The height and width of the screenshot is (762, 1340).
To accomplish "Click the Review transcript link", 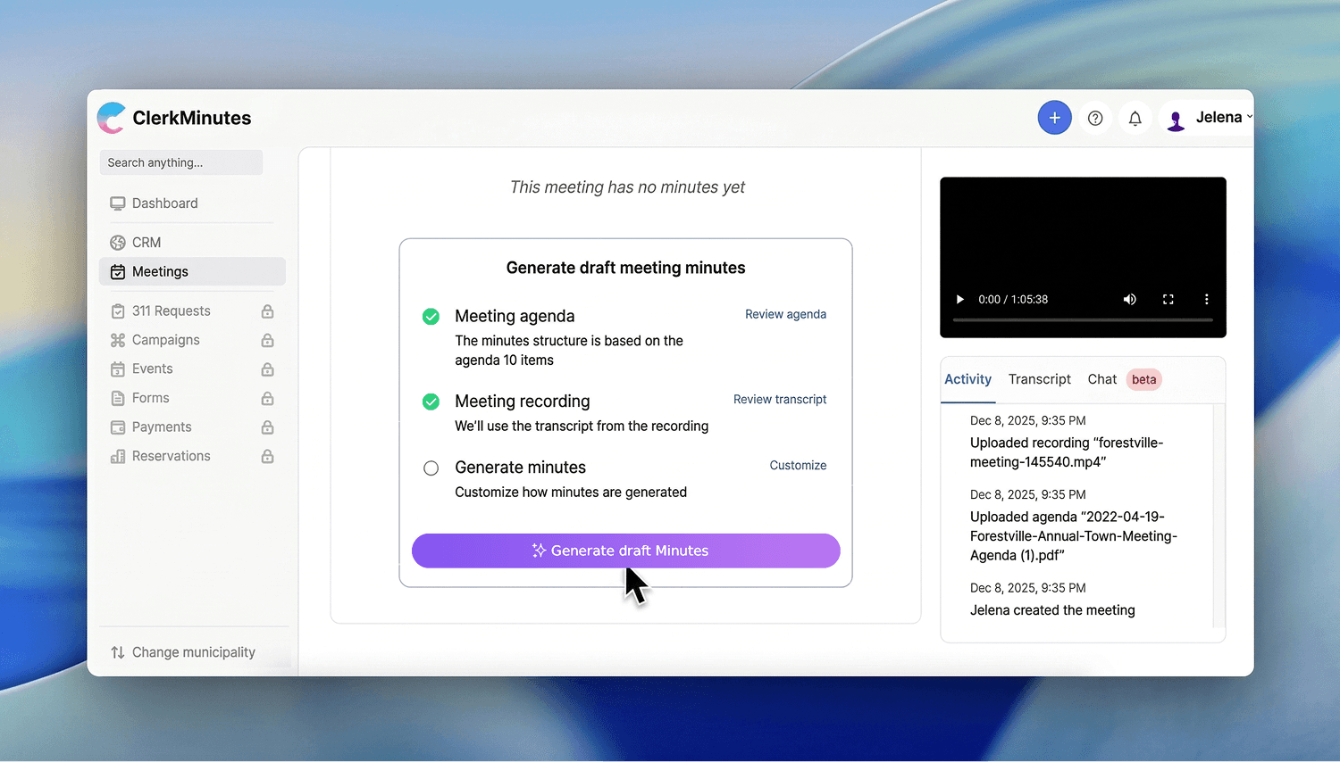I will point(780,399).
